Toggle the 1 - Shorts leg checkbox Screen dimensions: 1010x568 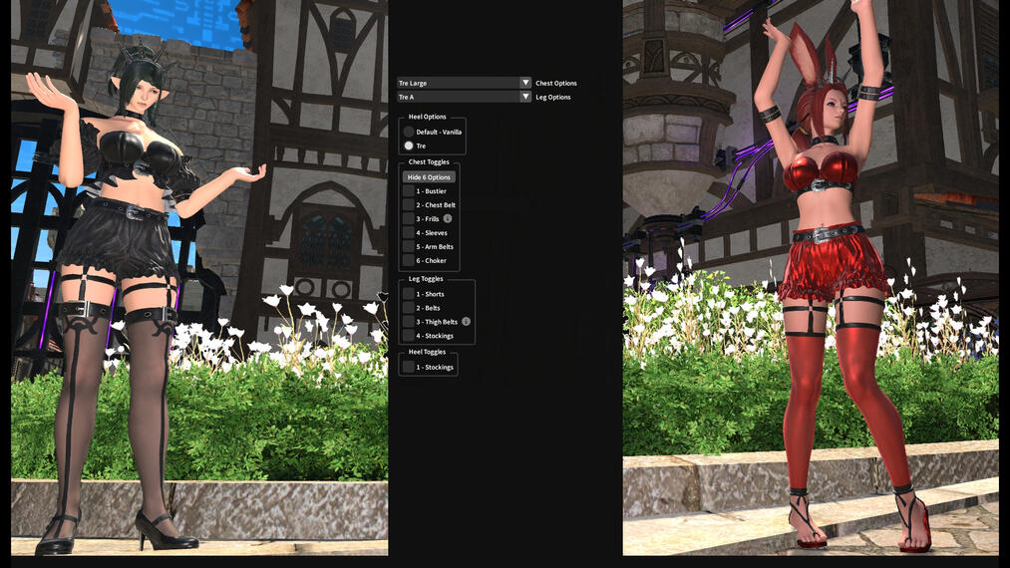pos(408,294)
